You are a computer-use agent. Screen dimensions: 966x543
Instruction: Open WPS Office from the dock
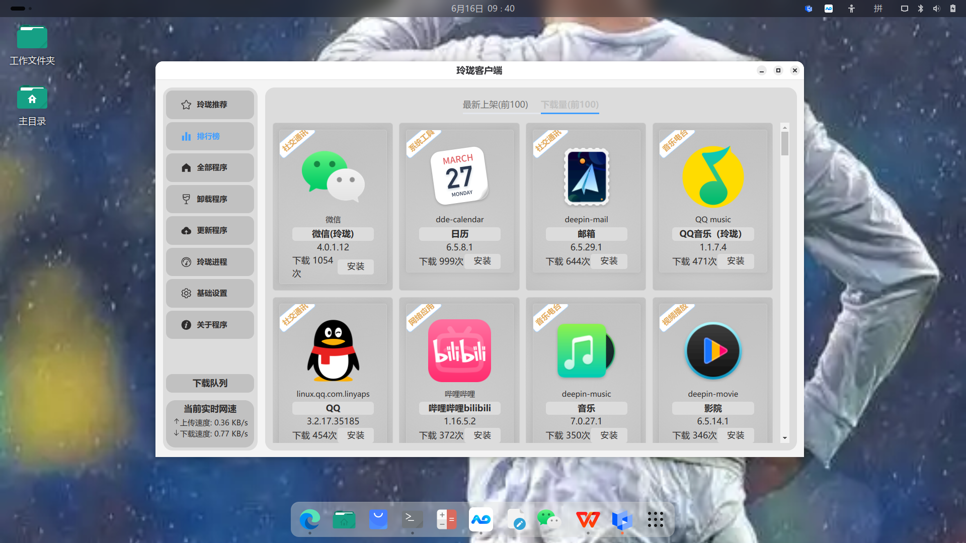coord(588,519)
